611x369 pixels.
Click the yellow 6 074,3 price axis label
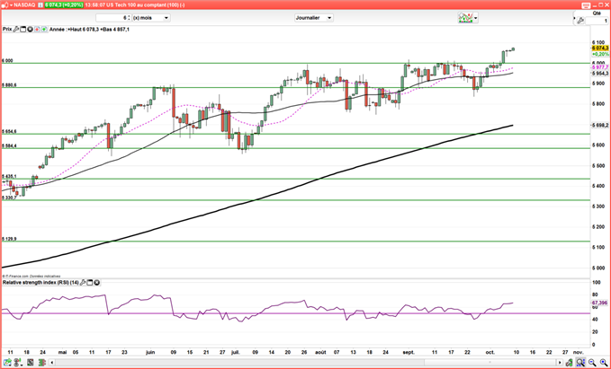[x=600, y=48]
